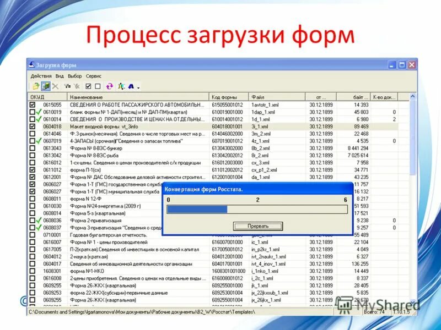Open the dropdown arrow next to font icon

[138, 88]
